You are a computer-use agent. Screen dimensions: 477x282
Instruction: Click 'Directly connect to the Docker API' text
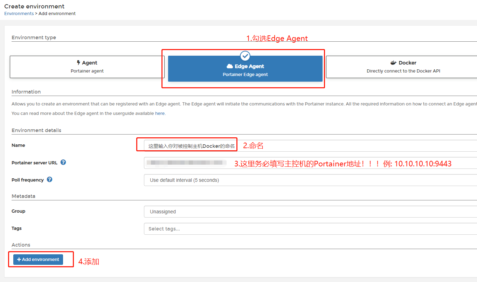[x=403, y=71]
